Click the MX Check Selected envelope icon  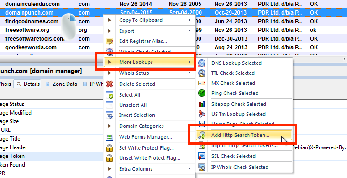[x=202, y=84]
